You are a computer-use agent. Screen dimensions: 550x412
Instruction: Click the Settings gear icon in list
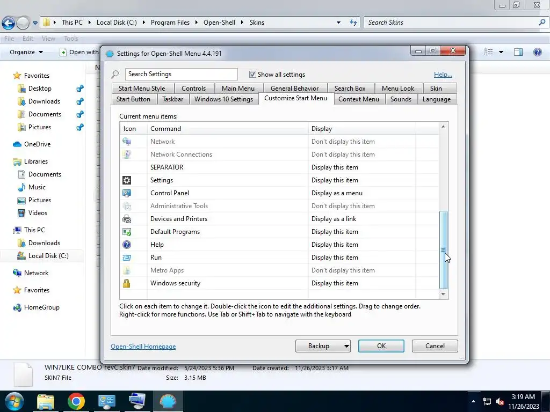coord(127,180)
